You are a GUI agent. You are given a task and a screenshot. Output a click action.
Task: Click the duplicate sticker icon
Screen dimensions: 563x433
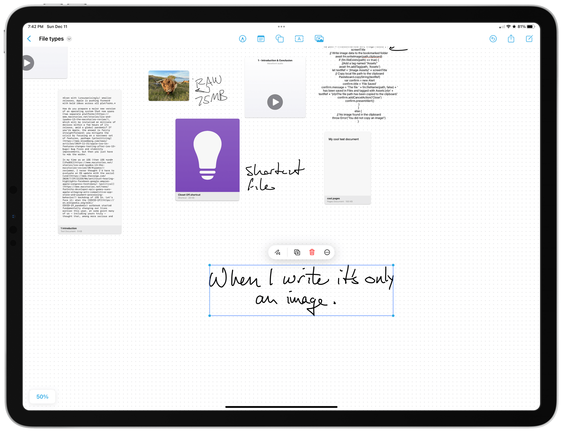(296, 252)
